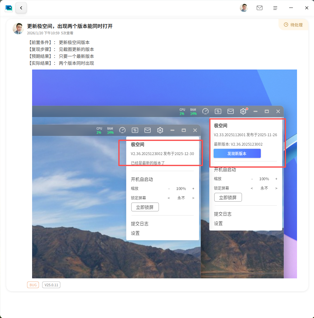
Task: Click the settings gear with red update badge
Action: point(243,111)
